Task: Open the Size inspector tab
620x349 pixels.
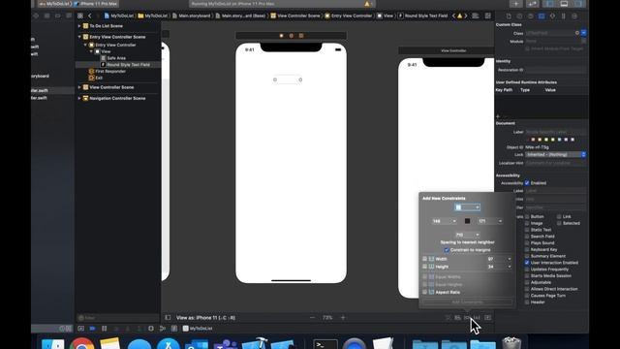Action: pos(564,16)
